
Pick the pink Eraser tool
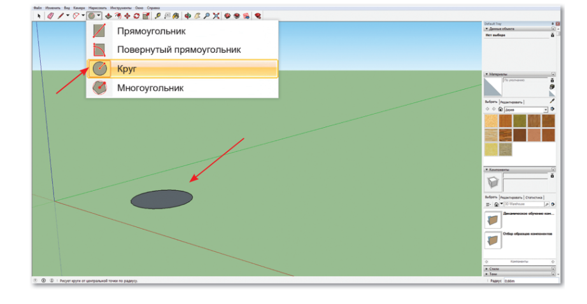point(50,16)
